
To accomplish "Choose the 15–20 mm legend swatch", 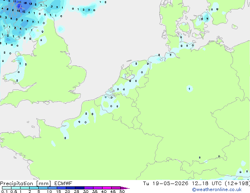I will [61, 188].
